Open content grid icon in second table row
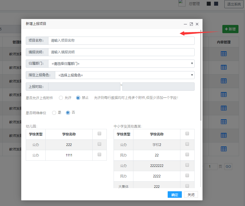The image size is (245, 206). (223, 67)
